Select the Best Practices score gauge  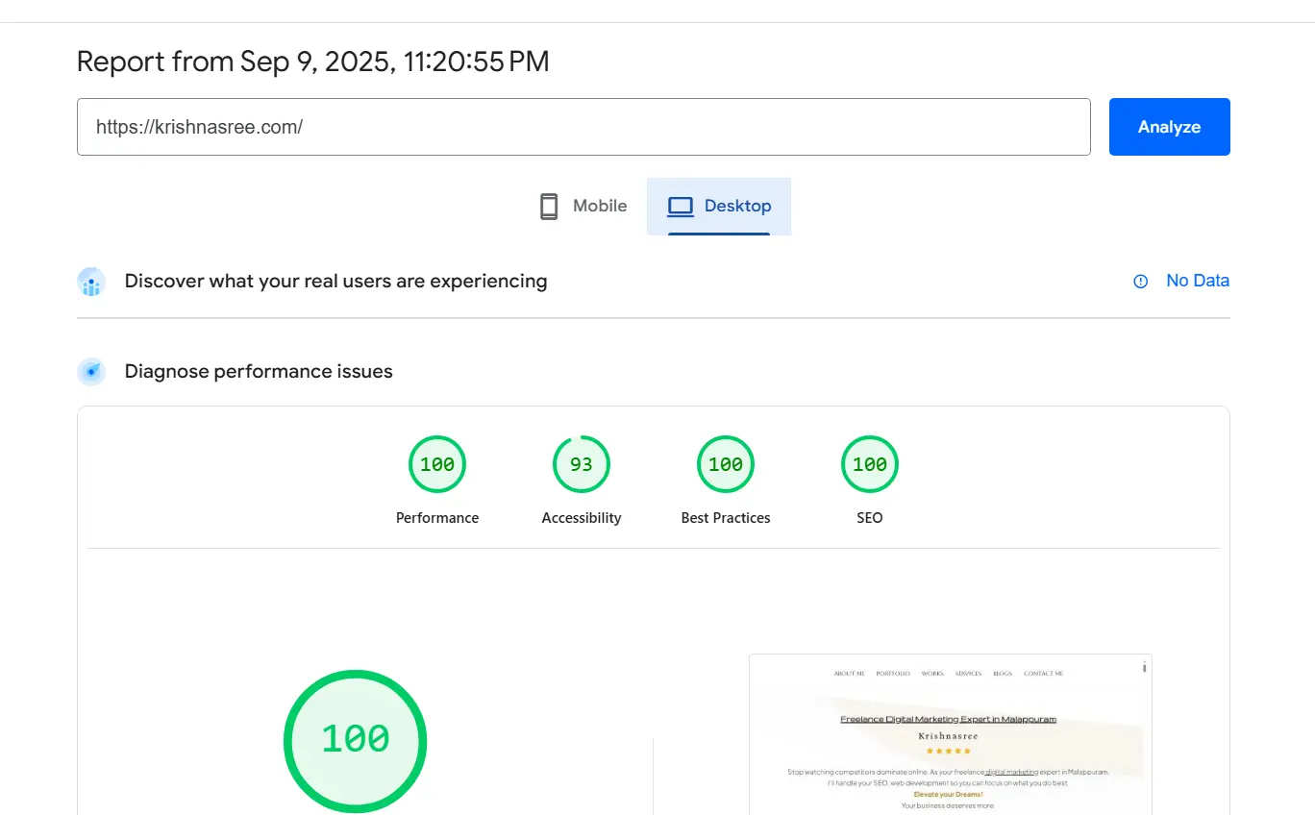(726, 465)
